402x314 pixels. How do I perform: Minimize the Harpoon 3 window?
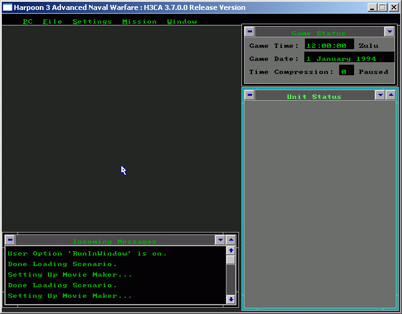(372, 7)
